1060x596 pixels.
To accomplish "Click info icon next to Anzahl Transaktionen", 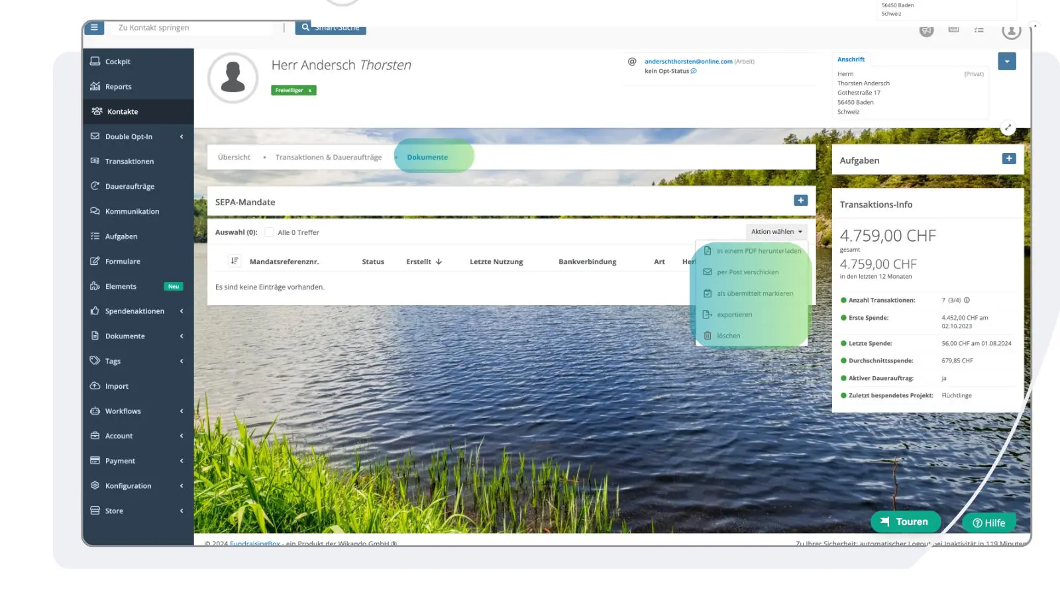I will 967,301.
